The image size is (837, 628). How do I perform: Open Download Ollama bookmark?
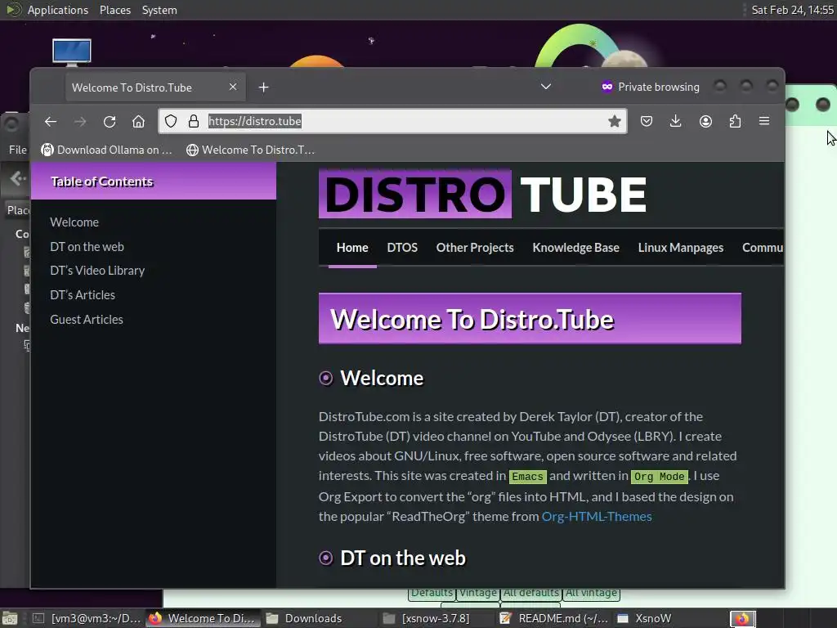(x=107, y=150)
